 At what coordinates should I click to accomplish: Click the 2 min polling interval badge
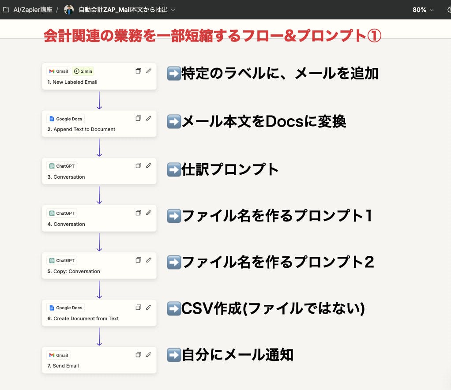[x=83, y=71]
